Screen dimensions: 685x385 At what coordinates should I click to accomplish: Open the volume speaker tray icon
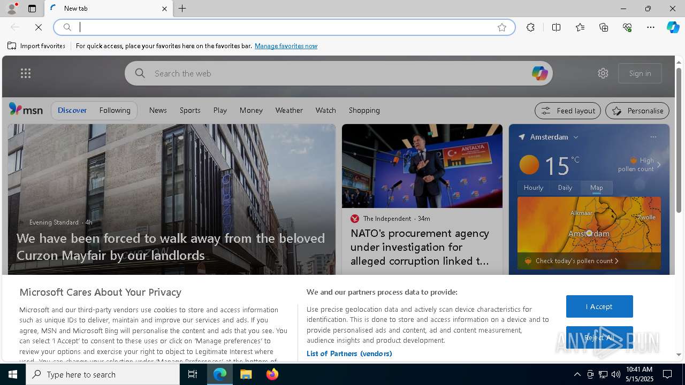[616, 374]
